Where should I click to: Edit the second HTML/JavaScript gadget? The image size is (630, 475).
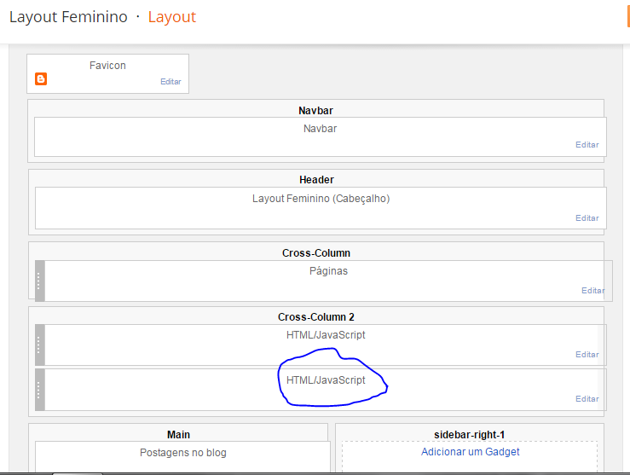tap(587, 398)
